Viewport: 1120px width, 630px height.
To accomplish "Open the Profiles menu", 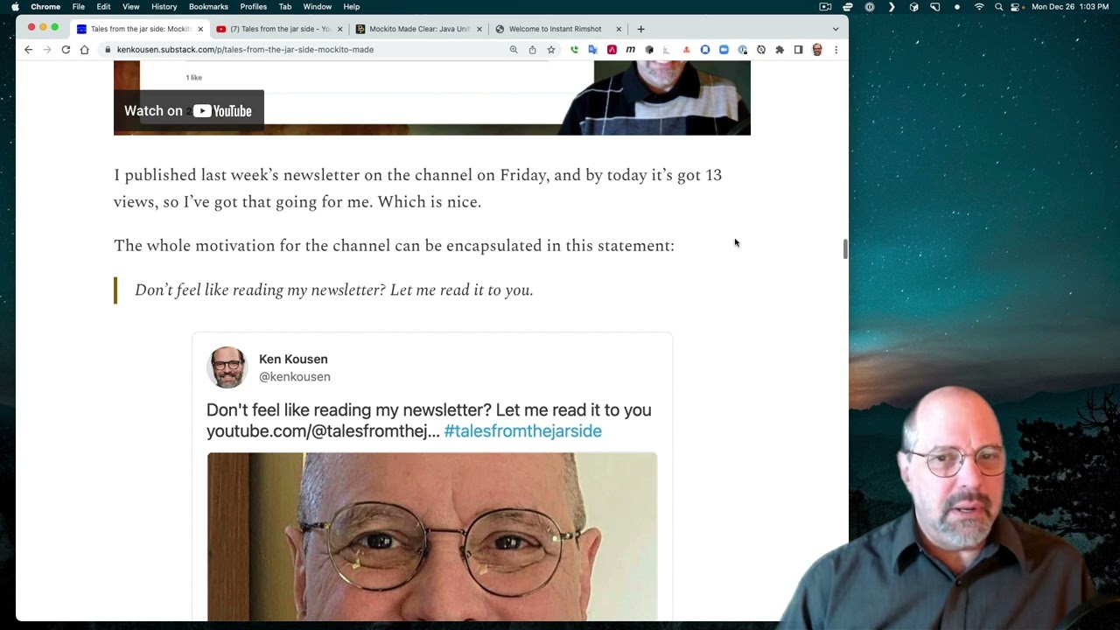I will pyautogui.click(x=254, y=6).
